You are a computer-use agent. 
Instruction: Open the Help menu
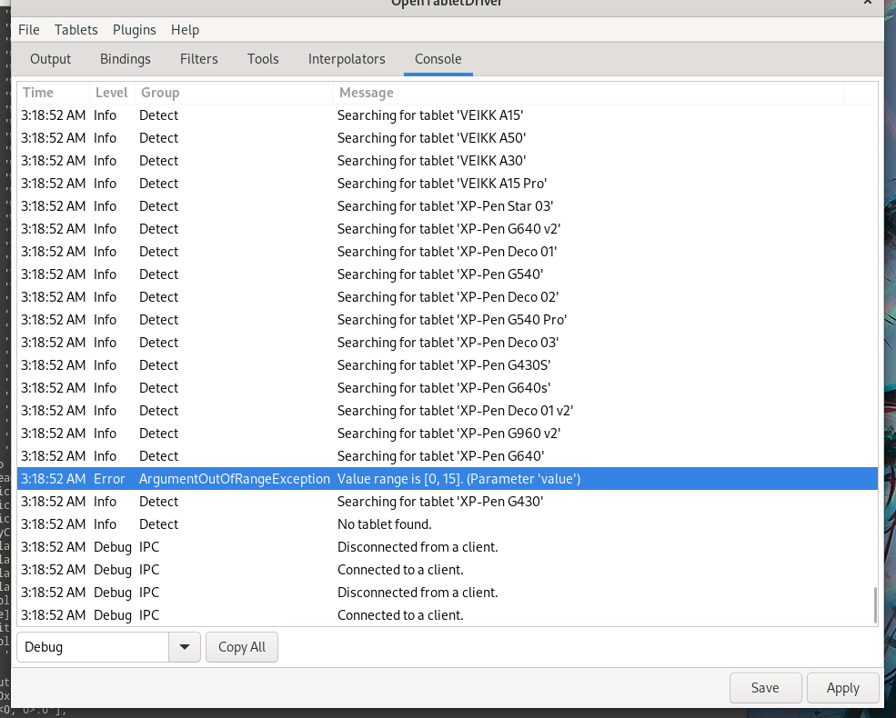(x=185, y=29)
